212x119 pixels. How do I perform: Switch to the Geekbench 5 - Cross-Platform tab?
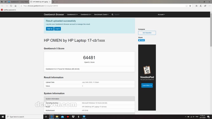point(18,2)
